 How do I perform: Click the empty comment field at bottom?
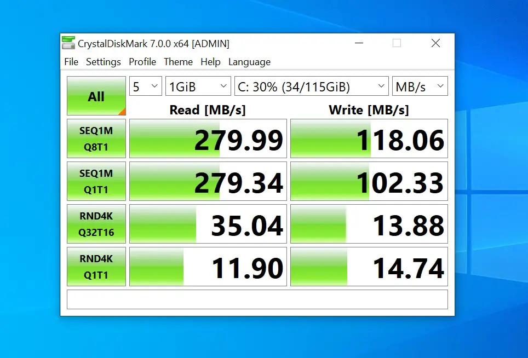(257, 299)
